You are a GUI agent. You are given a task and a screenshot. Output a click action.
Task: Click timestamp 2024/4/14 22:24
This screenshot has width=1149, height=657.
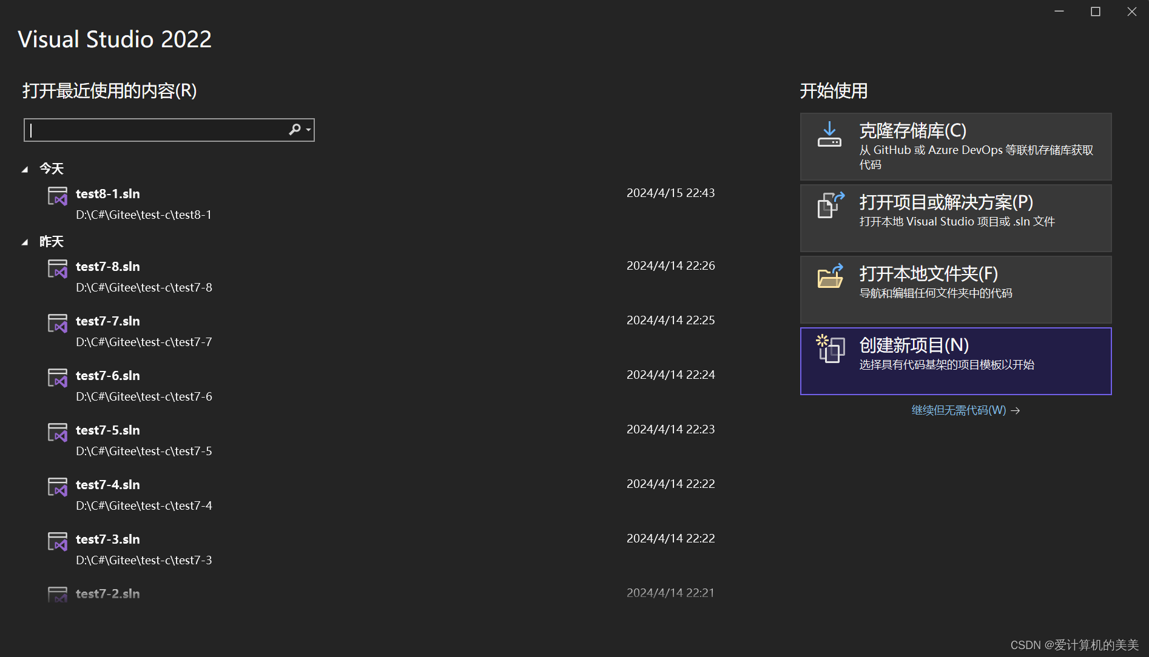click(670, 375)
